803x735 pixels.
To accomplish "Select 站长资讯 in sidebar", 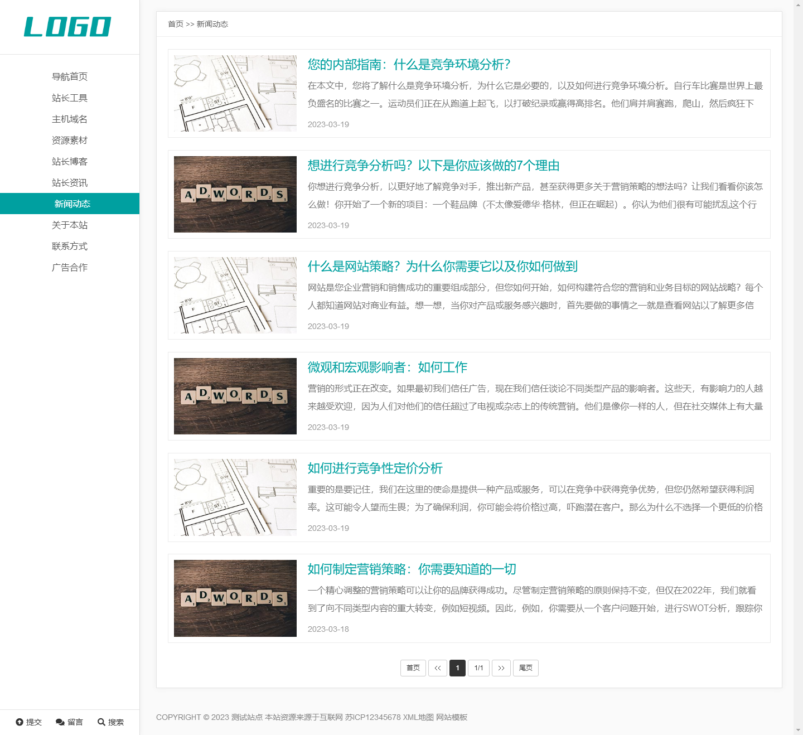I will pyautogui.click(x=70, y=182).
